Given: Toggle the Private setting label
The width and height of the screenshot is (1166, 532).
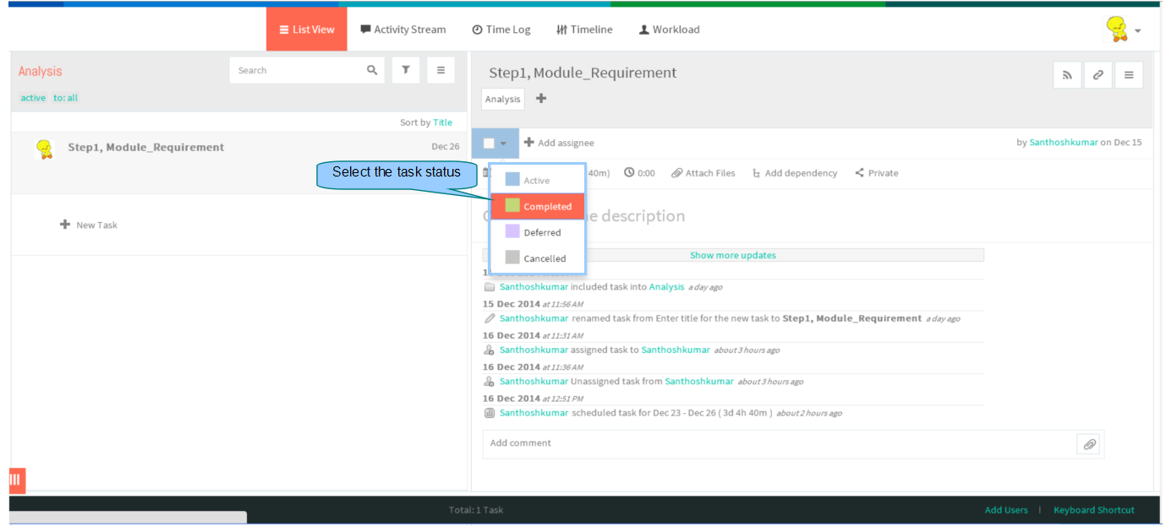Looking at the screenshot, I should [x=883, y=173].
